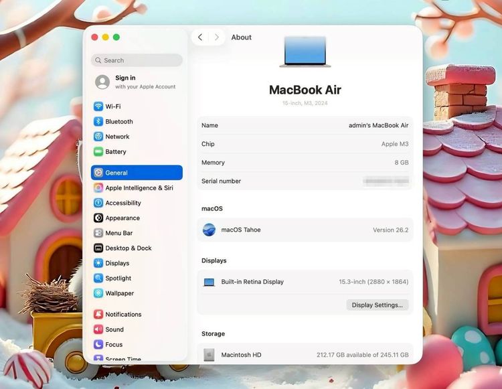Image resolution: width=502 pixels, height=389 pixels.
Task: Open the Sound speaker icon
Action: tap(98, 329)
